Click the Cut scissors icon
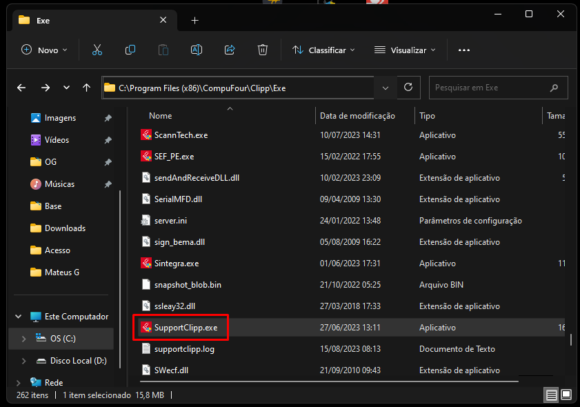 97,50
